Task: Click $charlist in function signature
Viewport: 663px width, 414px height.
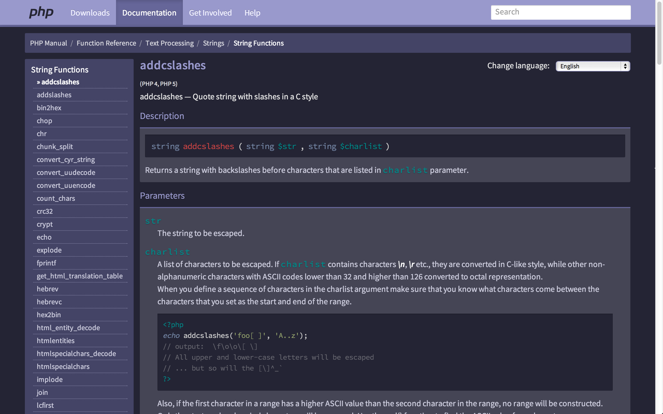Action: (x=361, y=146)
